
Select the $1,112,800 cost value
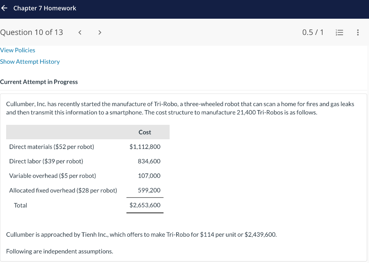coord(145,147)
